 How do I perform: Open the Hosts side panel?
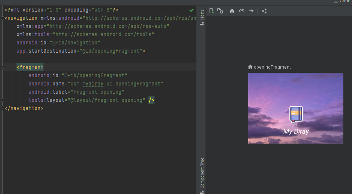(202, 17)
